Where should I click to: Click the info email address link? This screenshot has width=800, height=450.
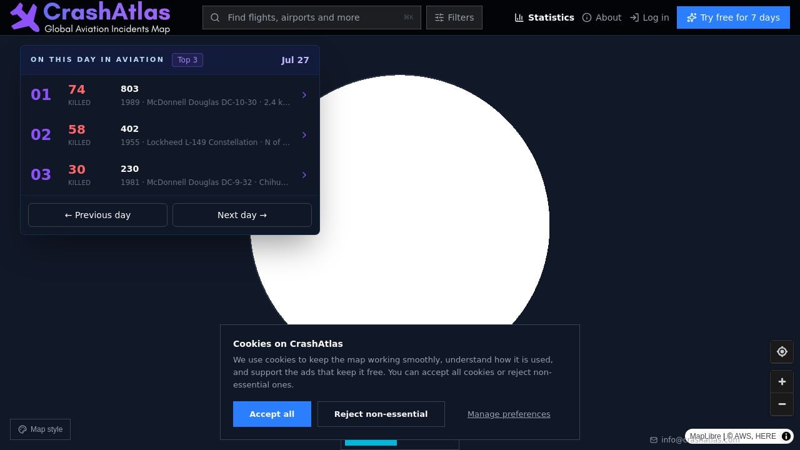[700, 440]
